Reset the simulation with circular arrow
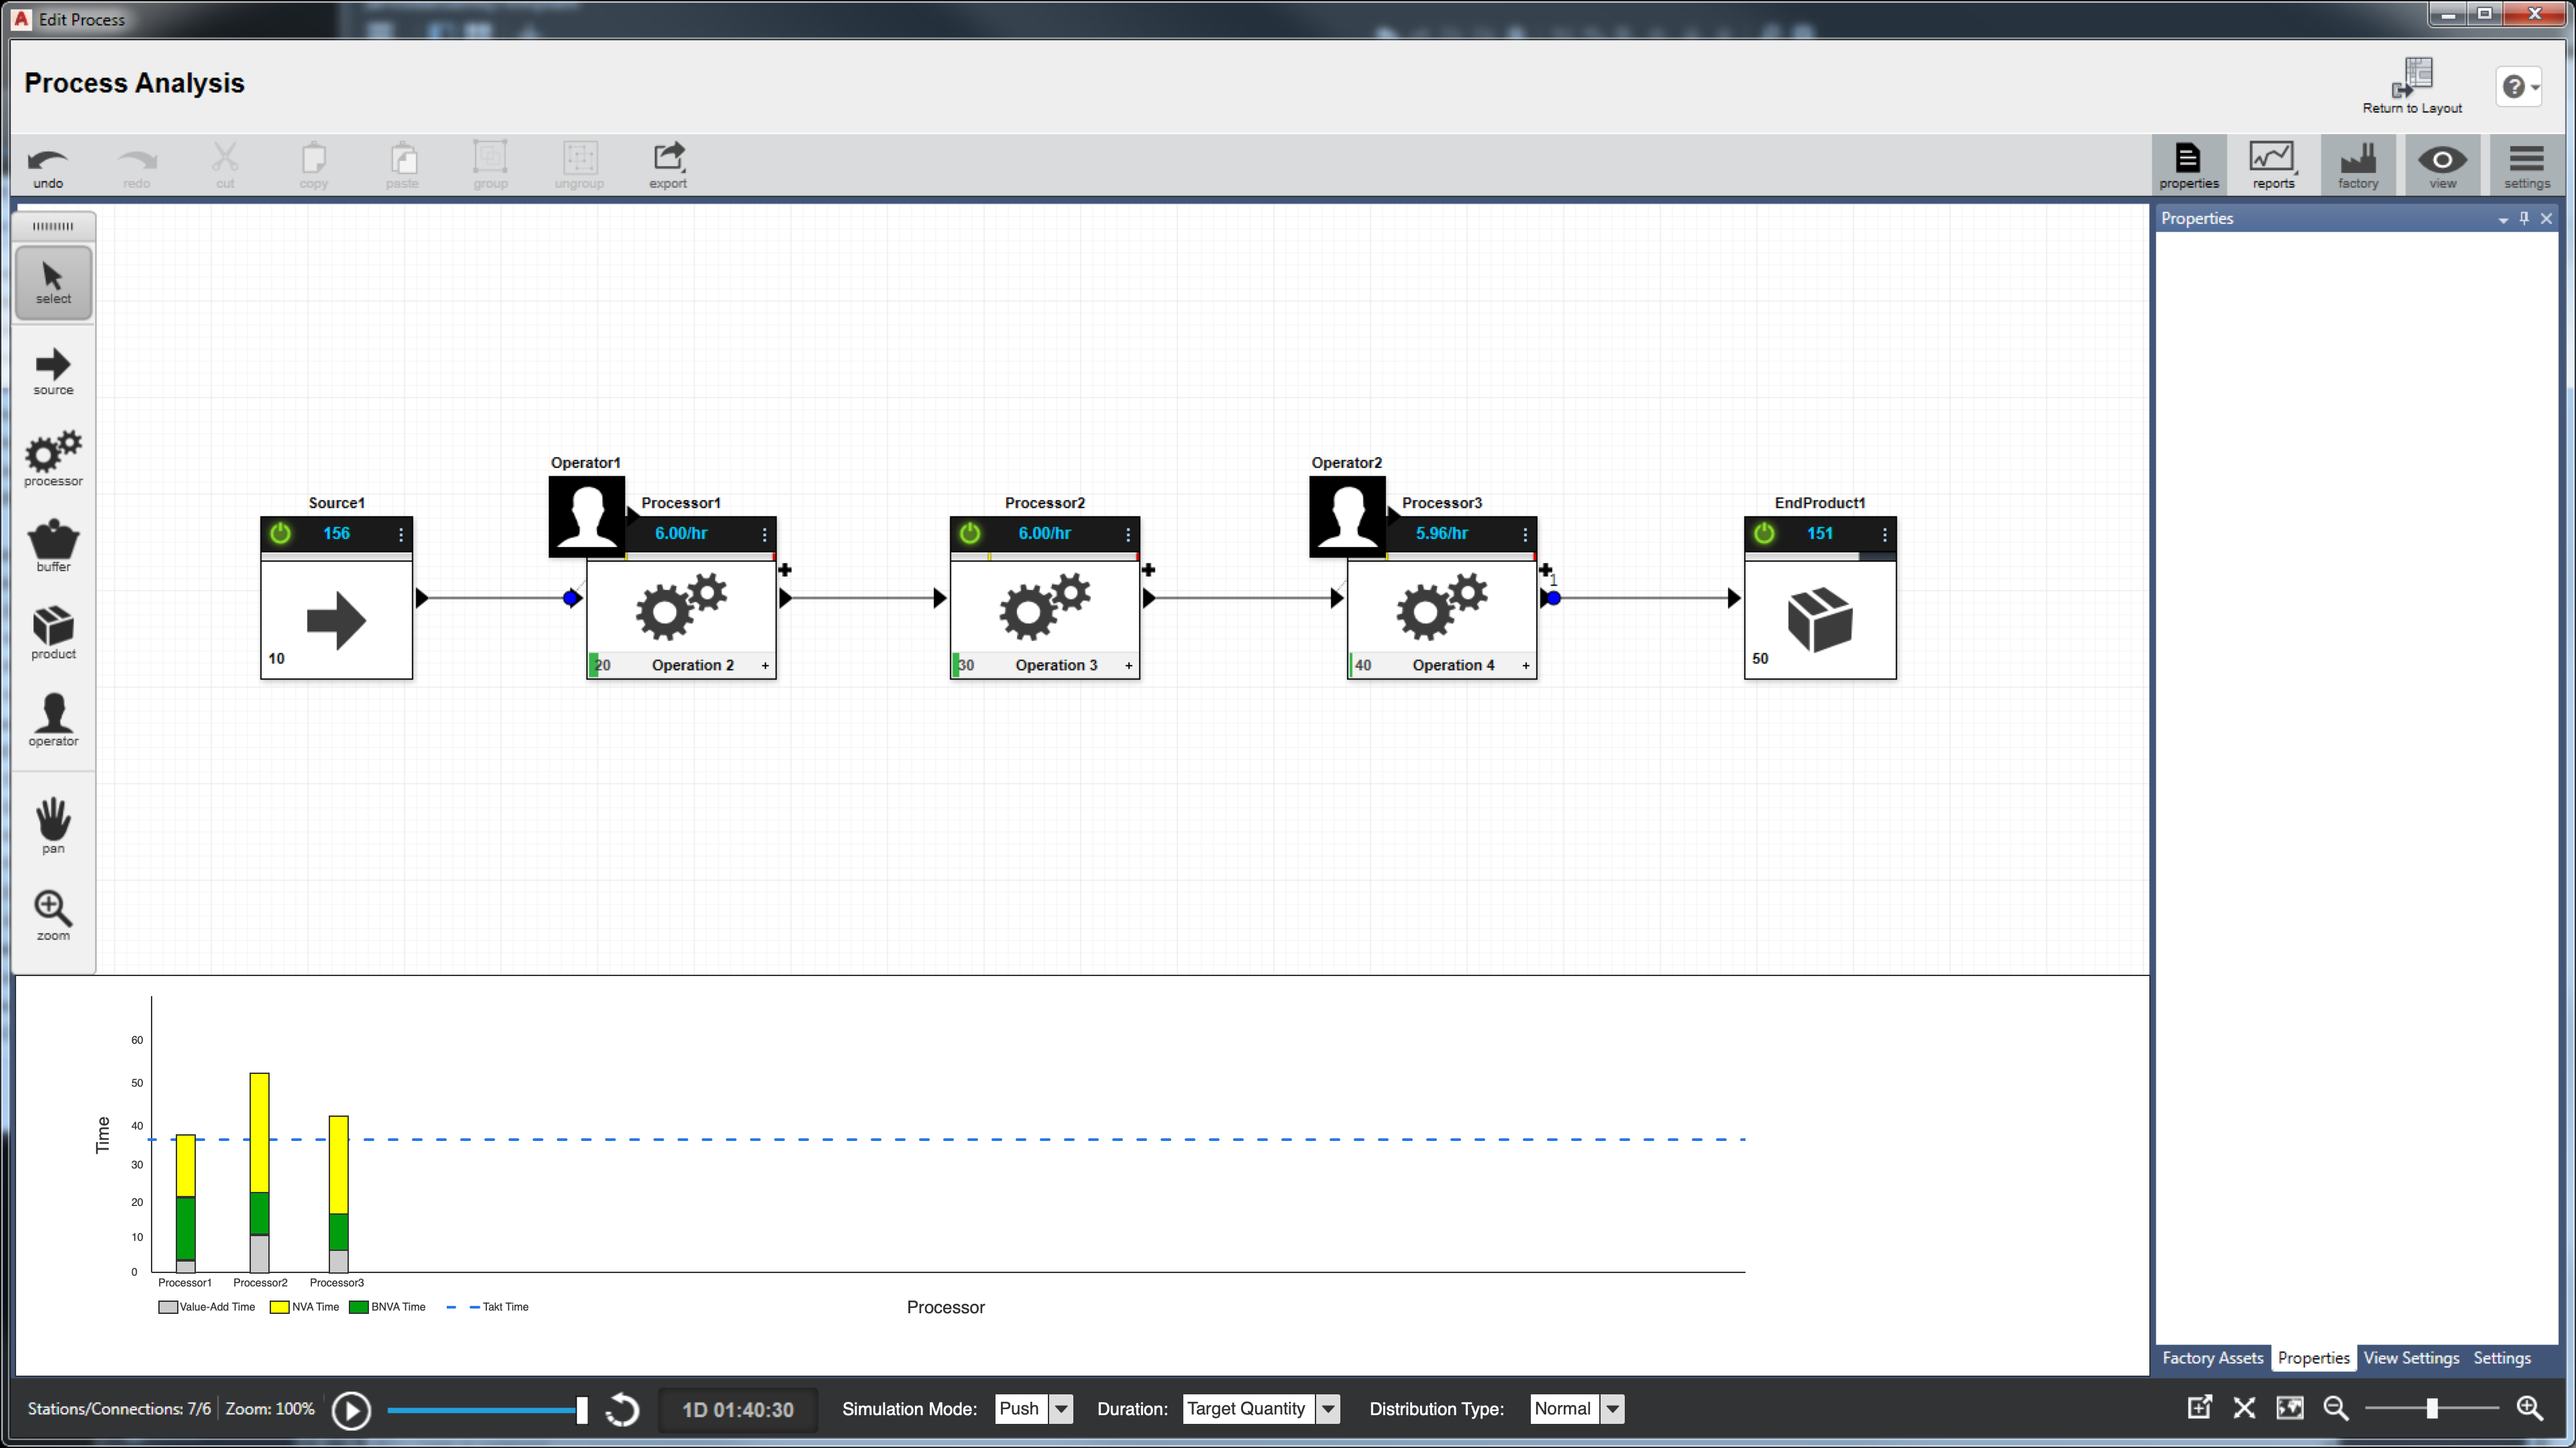The height and width of the screenshot is (1448, 2576). (622, 1410)
